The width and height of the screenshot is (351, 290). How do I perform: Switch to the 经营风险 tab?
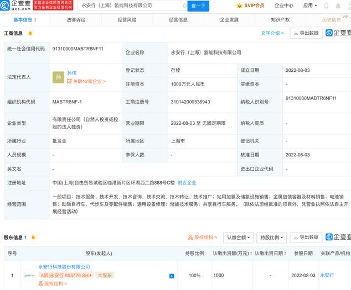pos(127,19)
